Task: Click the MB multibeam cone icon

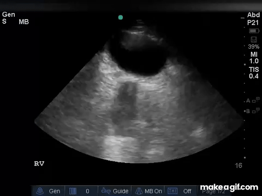Action: pyautogui.click(x=139, y=191)
